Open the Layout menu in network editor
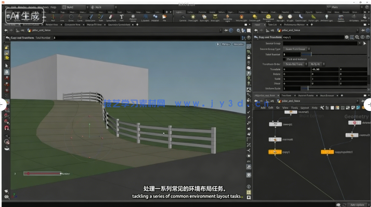 (305, 108)
